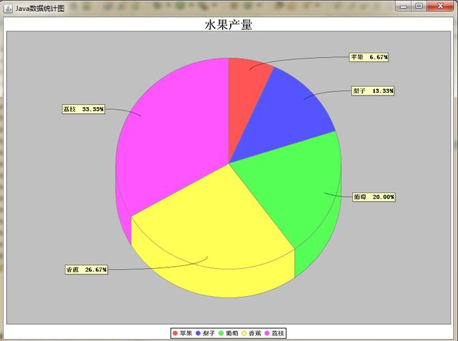Maximize the Java chart window
Viewport: 458px width, 341px height.
click(x=419, y=6)
